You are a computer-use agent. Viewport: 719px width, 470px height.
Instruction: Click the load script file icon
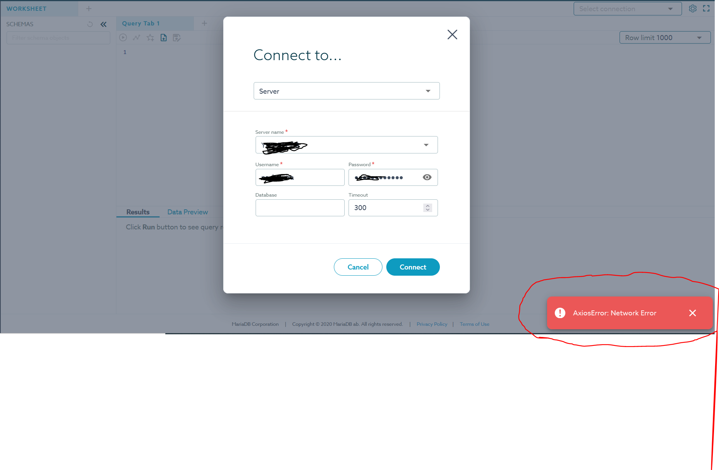(163, 37)
